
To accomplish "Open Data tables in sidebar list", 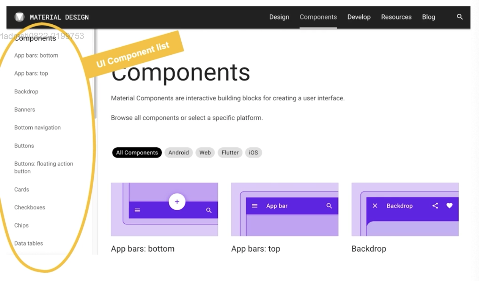I will click(29, 244).
